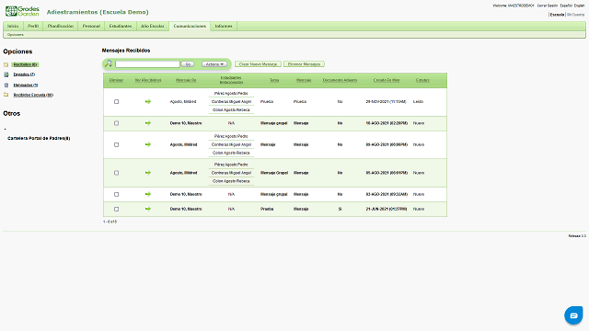
Task: Check the box for the 02:28PM Demo 10 message
Action: [x=117, y=123]
